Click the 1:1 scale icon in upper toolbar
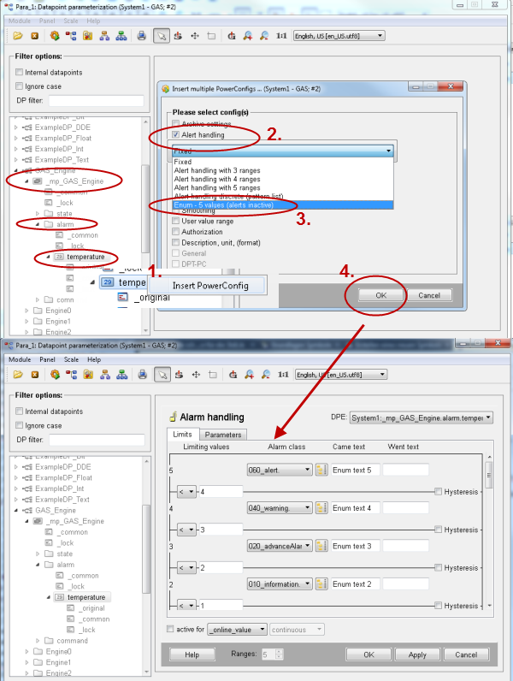This screenshot has width=513, height=681. click(x=281, y=36)
